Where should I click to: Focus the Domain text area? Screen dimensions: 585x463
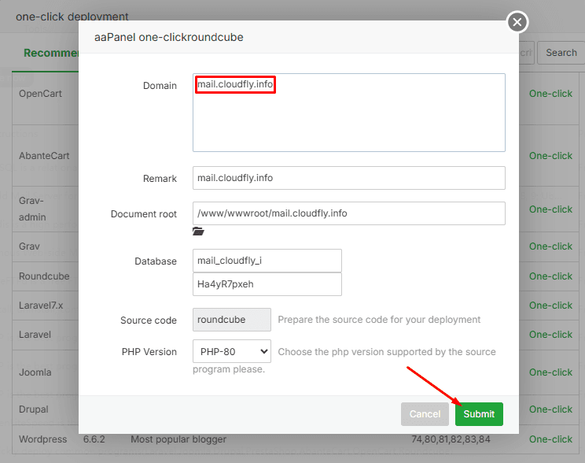pos(349,113)
